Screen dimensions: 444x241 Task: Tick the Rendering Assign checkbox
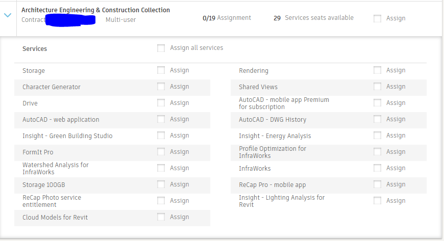click(x=377, y=70)
